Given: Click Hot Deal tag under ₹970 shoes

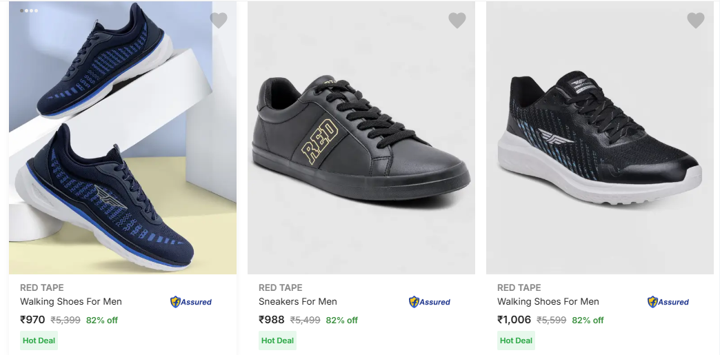Looking at the screenshot, I should (x=39, y=341).
